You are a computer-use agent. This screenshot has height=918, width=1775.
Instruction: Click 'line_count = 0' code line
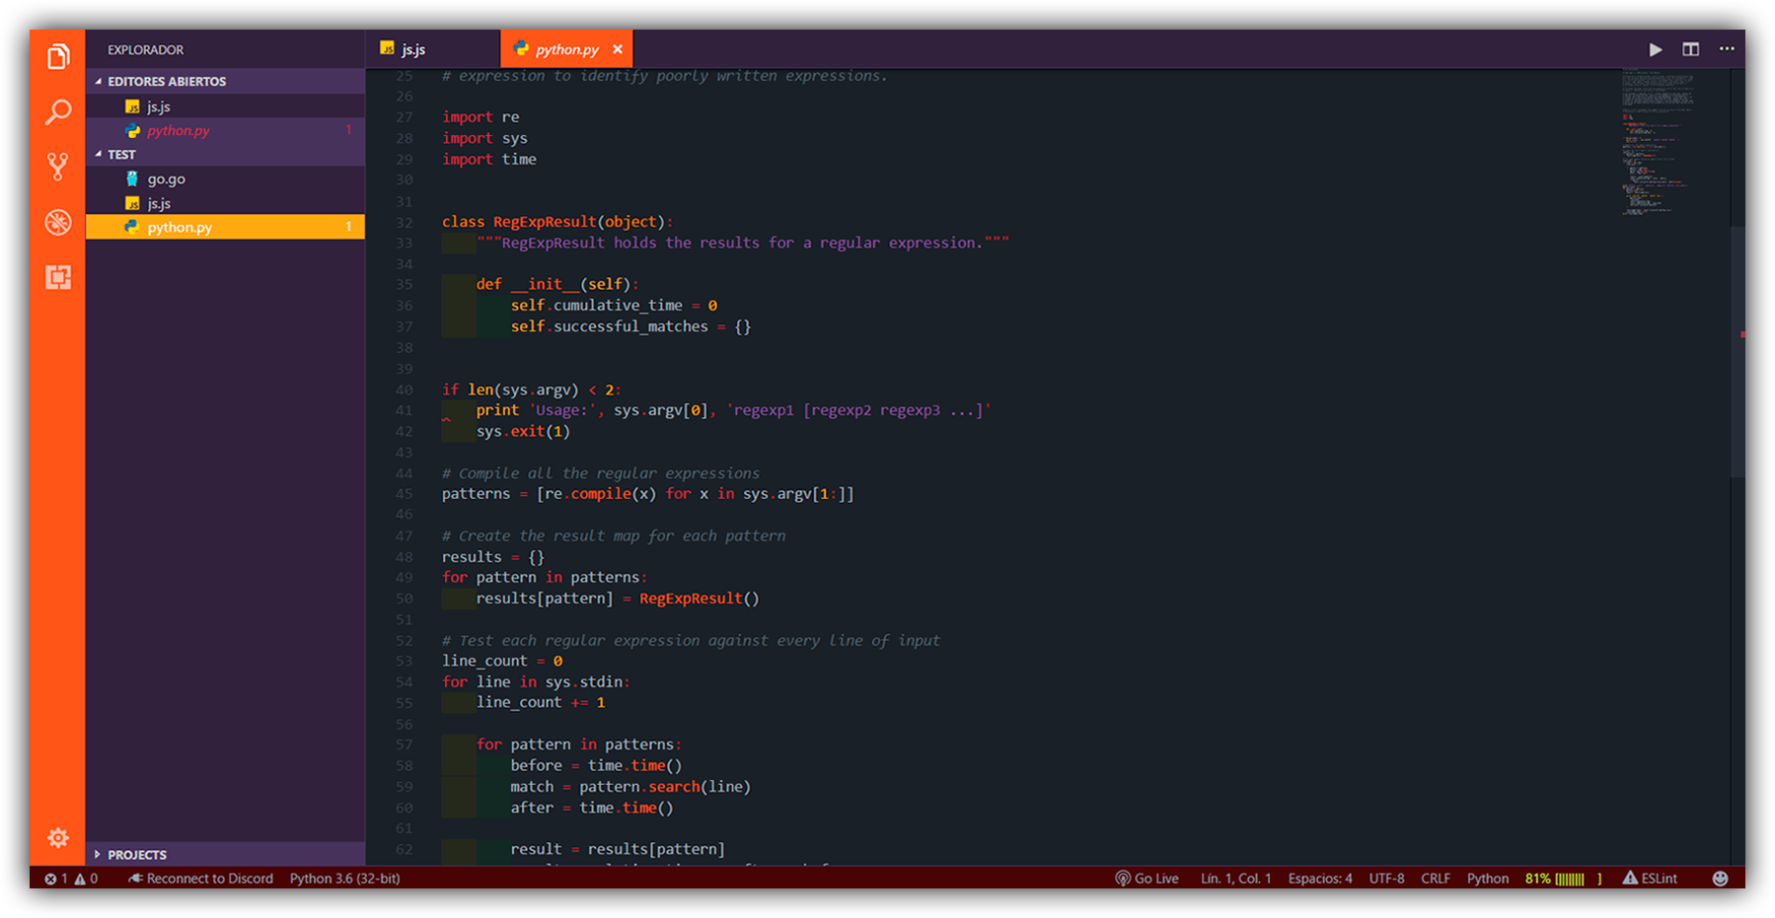(x=502, y=661)
